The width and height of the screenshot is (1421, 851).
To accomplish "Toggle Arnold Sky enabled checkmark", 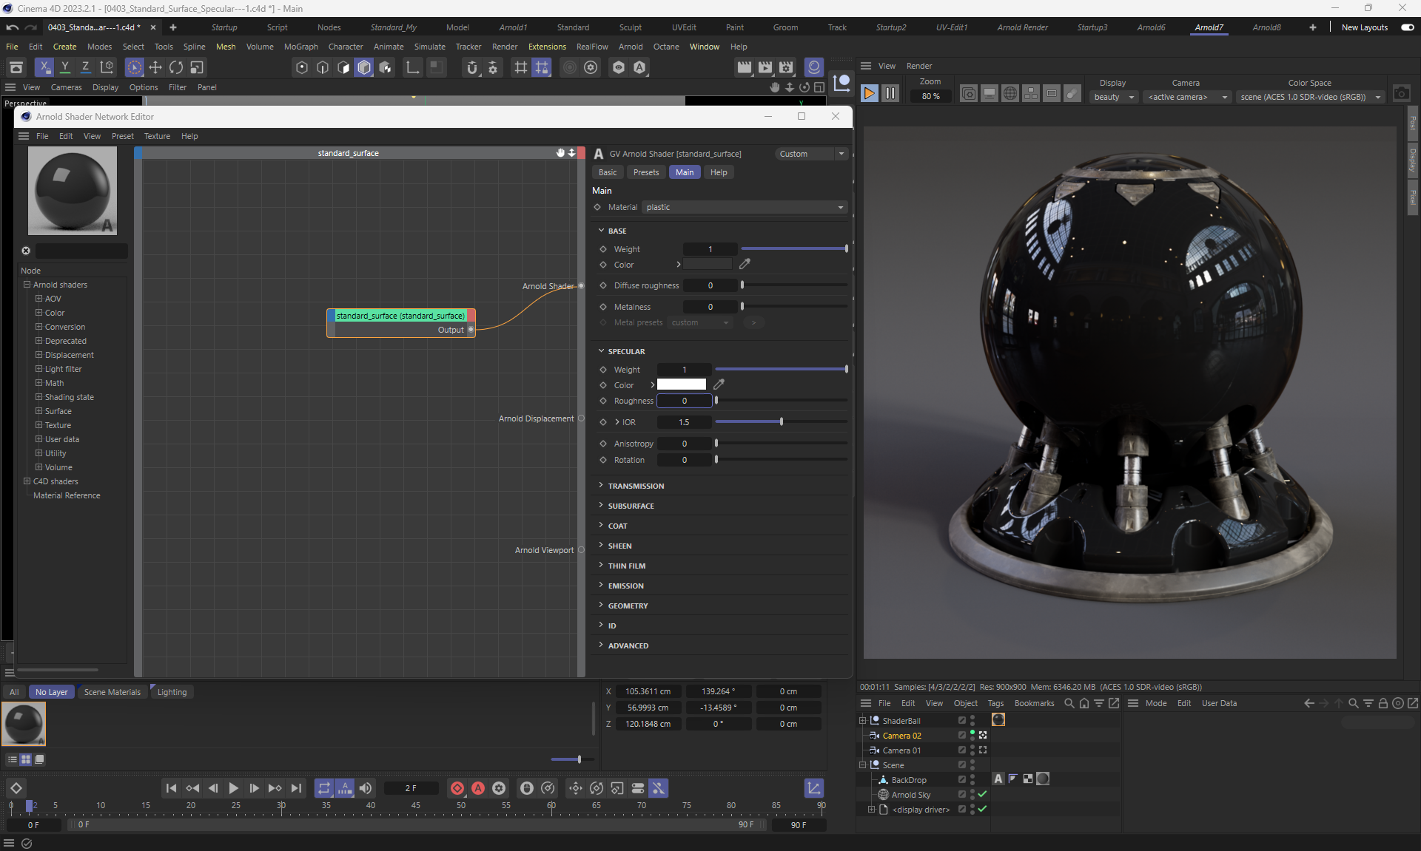I will 982,794.
